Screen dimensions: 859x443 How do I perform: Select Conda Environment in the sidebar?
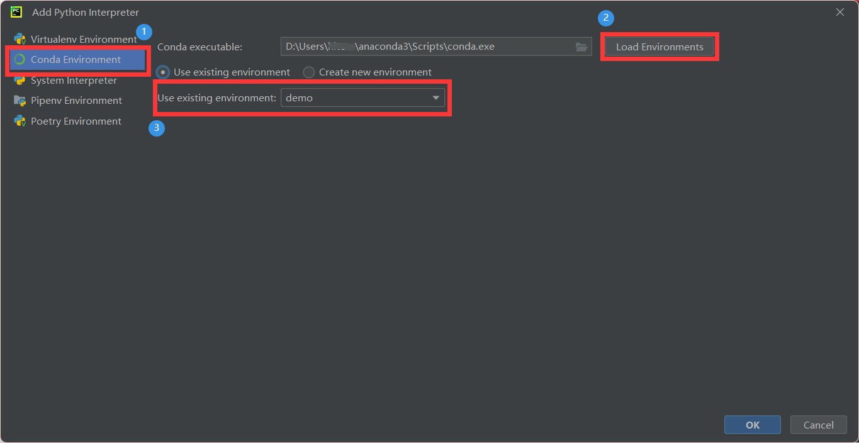tap(77, 60)
